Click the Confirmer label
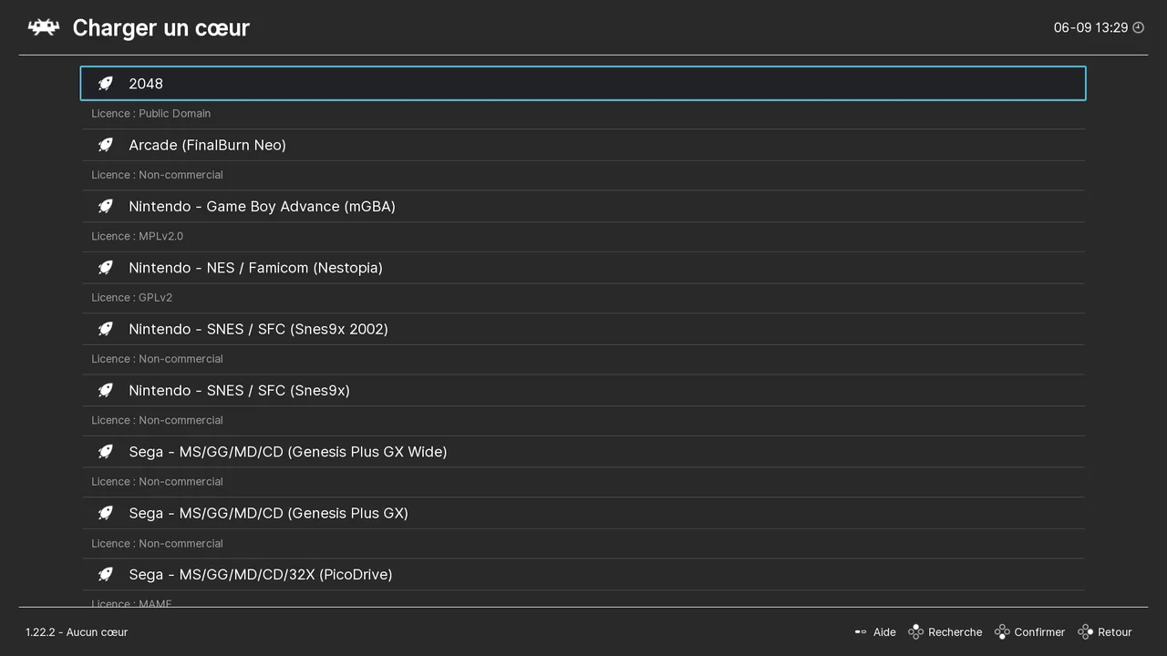The width and height of the screenshot is (1167, 656). point(1039,631)
